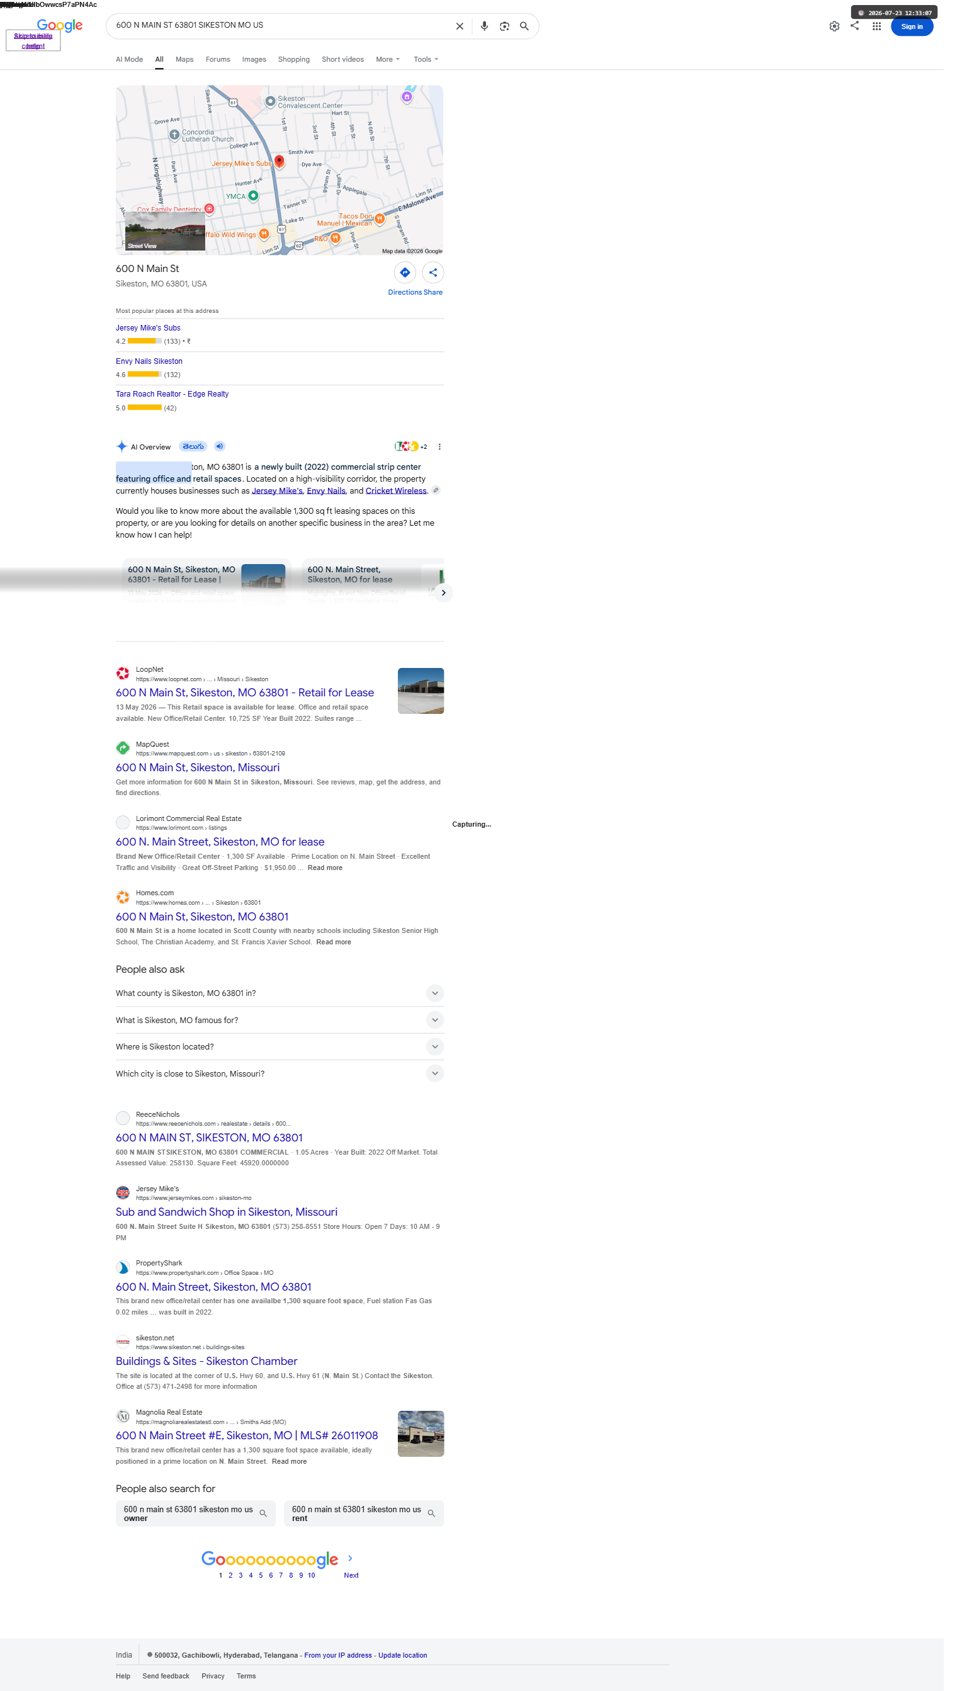Click the Google logo to go home
Screen dimensions: 955x1691
pyautogui.click(x=60, y=26)
